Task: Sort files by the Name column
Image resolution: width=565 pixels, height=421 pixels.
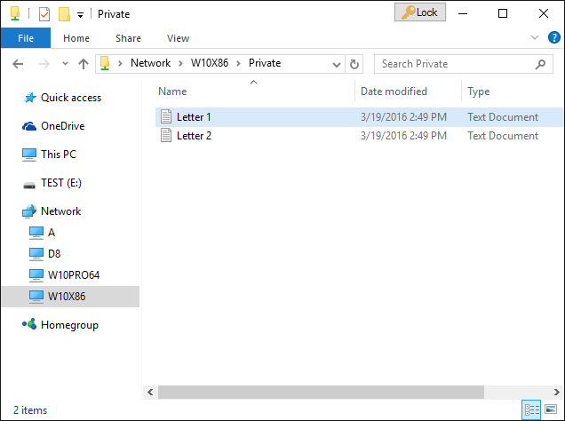Action: click(x=172, y=91)
